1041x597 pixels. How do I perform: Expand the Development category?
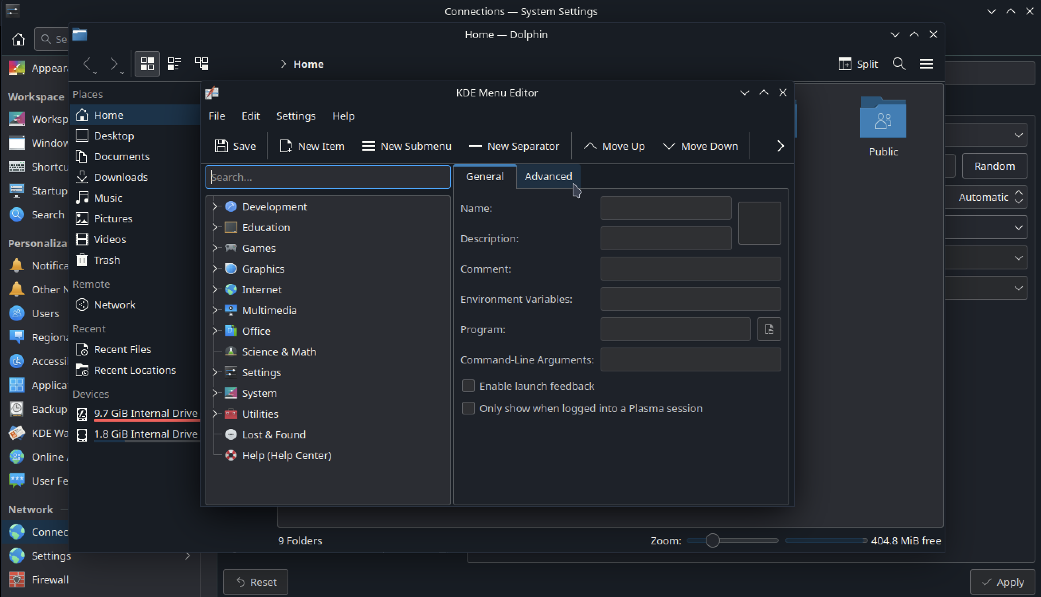[214, 207]
